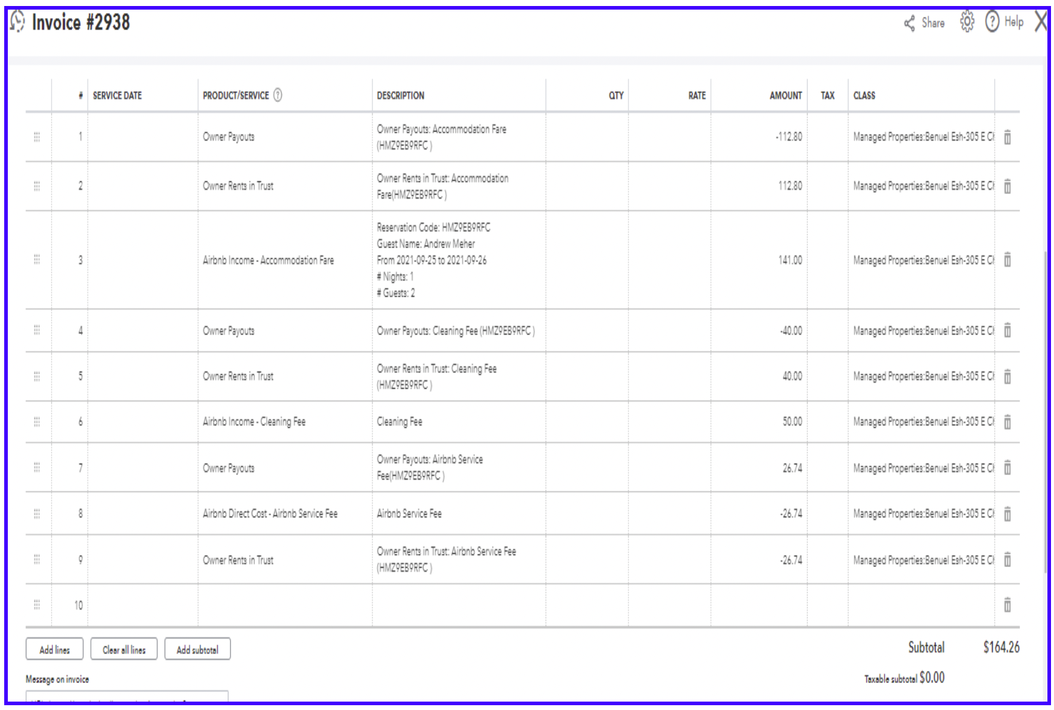Delete line 3 Accommodation Fare row
This screenshot has width=1054, height=710.
coord(1007,260)
